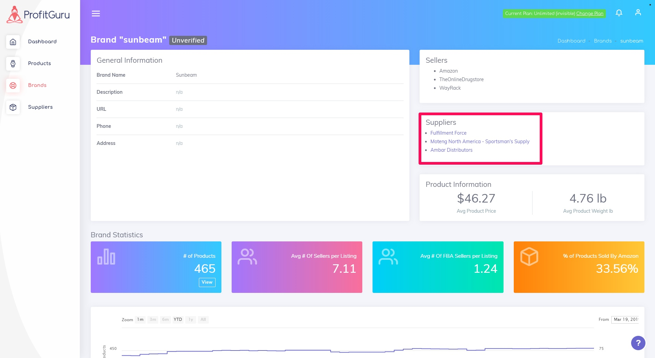
Task: Set chart zoom to 3m
Action: (153, 319)
